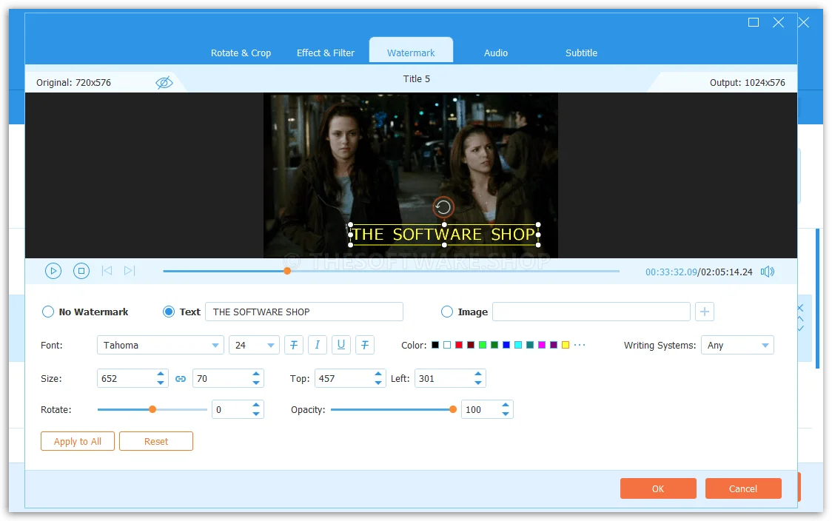
Task: Open the font size 24 dropdown
Action: click(x=254, y=346)
